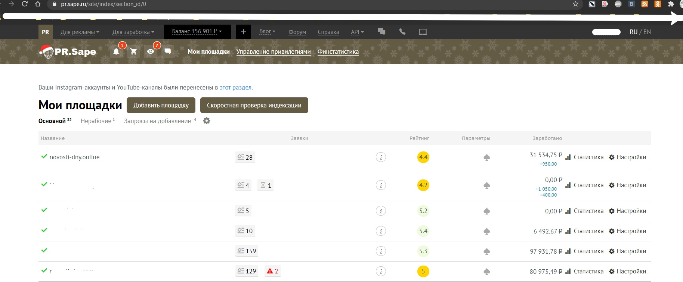This screenshot has width=683, height=282.
Task: Open the messages speech bubble icon
Action: tap(168, 51)
